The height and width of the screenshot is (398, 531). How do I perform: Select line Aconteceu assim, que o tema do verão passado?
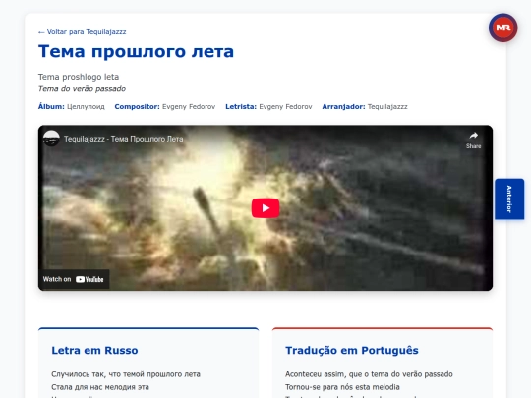pos(369,374)
